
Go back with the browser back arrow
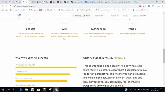[3, 6]
